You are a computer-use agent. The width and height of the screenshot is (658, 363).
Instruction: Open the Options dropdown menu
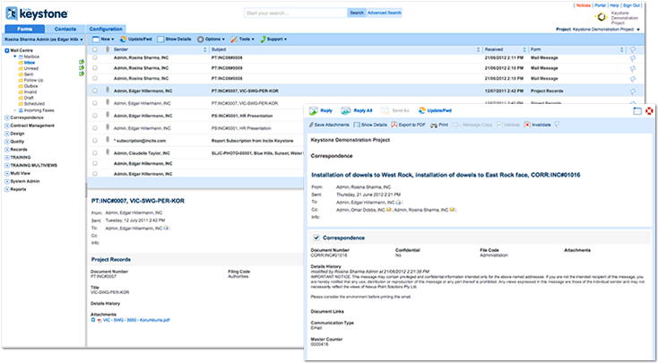pos(211,39)
